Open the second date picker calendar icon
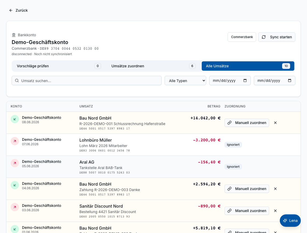Viewport: 307px width, 233px height. [290, 81]
